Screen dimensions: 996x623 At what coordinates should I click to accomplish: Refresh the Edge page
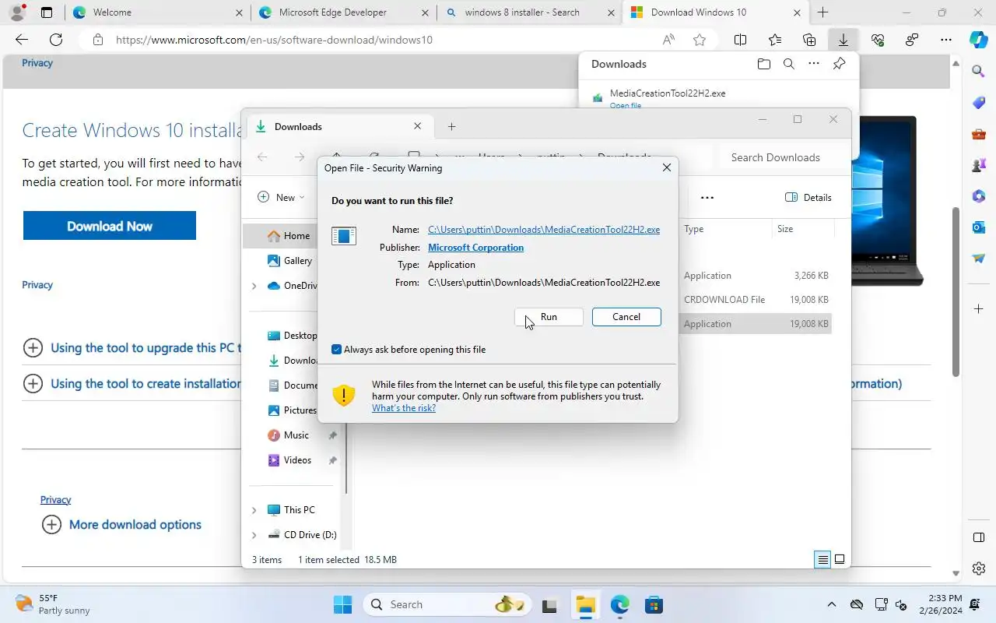56,40
